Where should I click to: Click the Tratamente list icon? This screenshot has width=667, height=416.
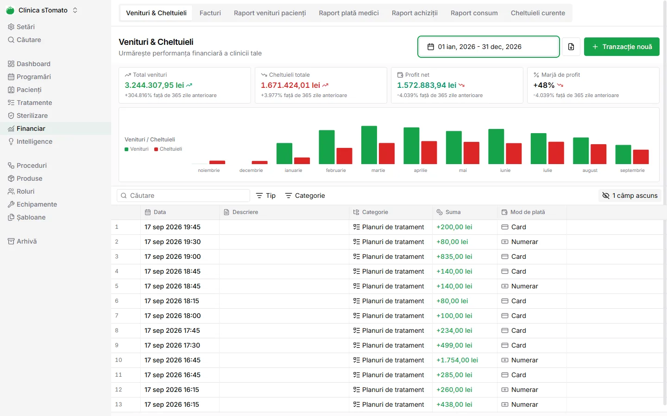(x=11, y=103)
